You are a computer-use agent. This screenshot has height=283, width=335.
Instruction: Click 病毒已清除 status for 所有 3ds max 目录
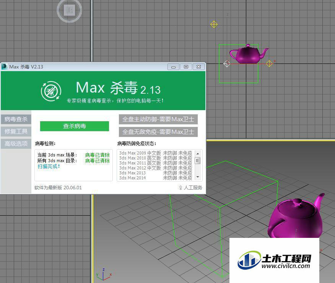[x=97, y=161]
